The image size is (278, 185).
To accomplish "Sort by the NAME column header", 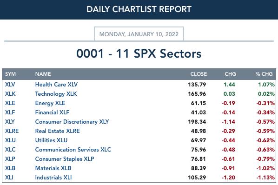I will point(43,74).
